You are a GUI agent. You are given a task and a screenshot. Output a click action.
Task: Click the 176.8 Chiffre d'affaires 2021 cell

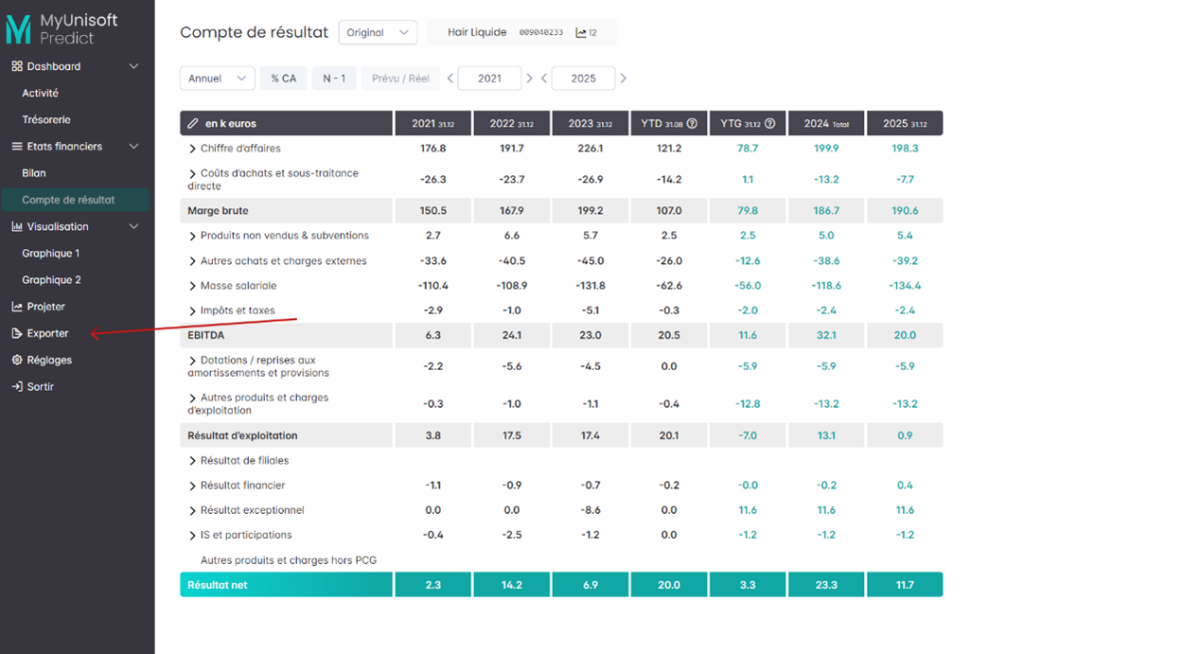coord(433,149)
